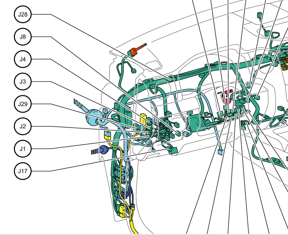Select the J8 junction connector label

[23, 37]
